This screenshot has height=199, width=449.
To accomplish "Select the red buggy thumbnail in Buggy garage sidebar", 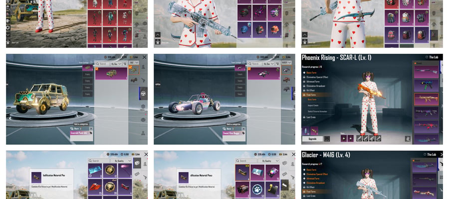I will coord(286,80).
